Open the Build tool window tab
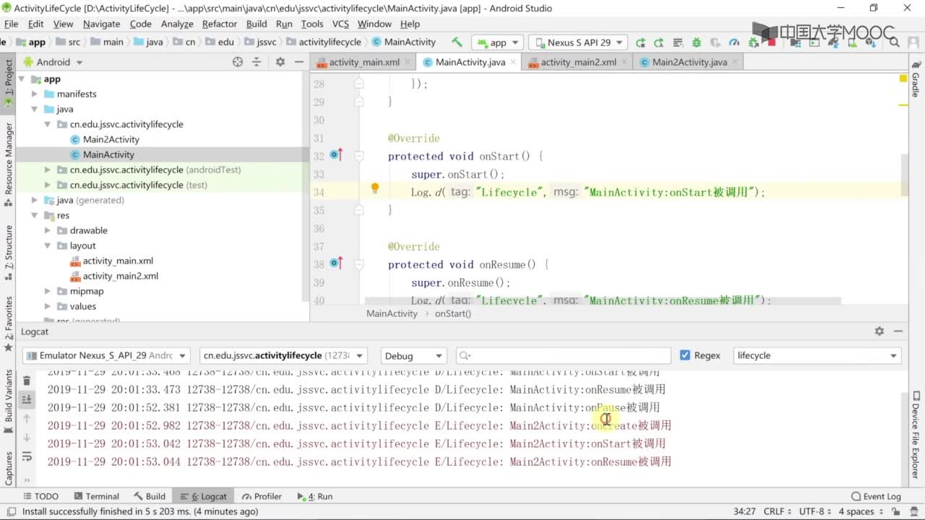 point(150,496)
